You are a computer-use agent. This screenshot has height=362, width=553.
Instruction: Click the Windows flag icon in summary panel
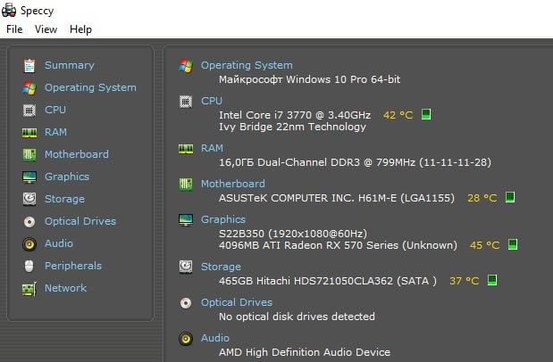coord(186,66)
